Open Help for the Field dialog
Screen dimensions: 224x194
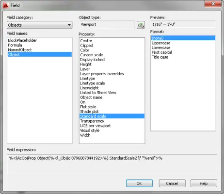click(x=204, y=183)
